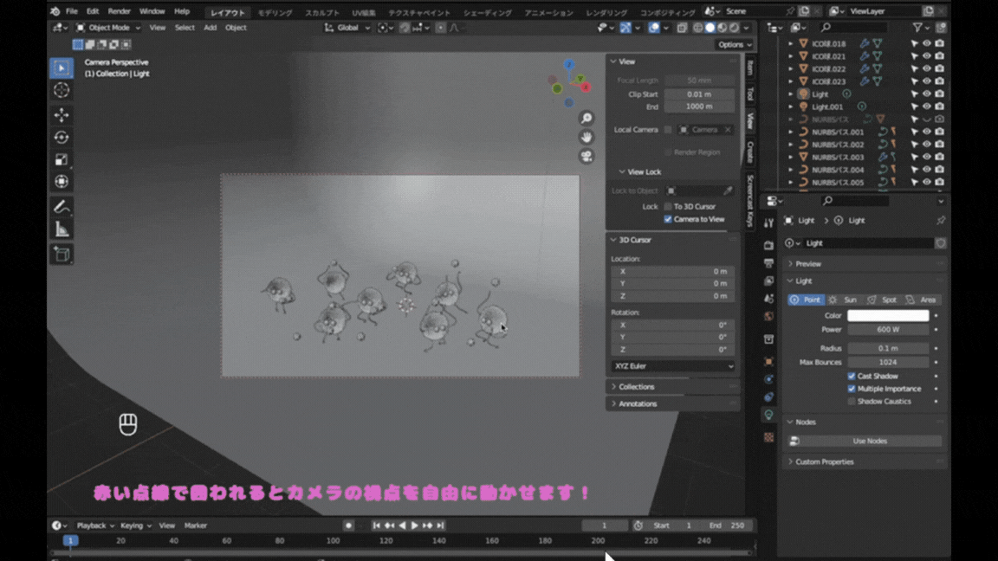Switch to the シェーディング workspace tab
The height and width of the screenshot is (561, 998).
(488, 12)
